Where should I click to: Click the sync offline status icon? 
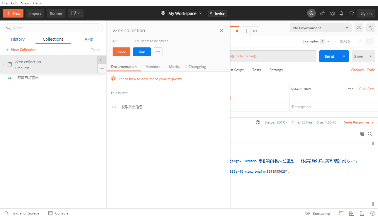pos(311,13)
